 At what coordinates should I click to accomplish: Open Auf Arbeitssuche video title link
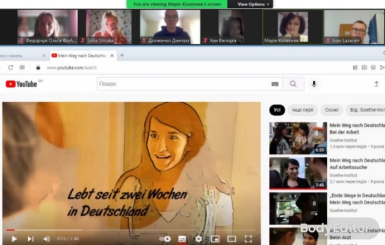click(x=357, y=164)
